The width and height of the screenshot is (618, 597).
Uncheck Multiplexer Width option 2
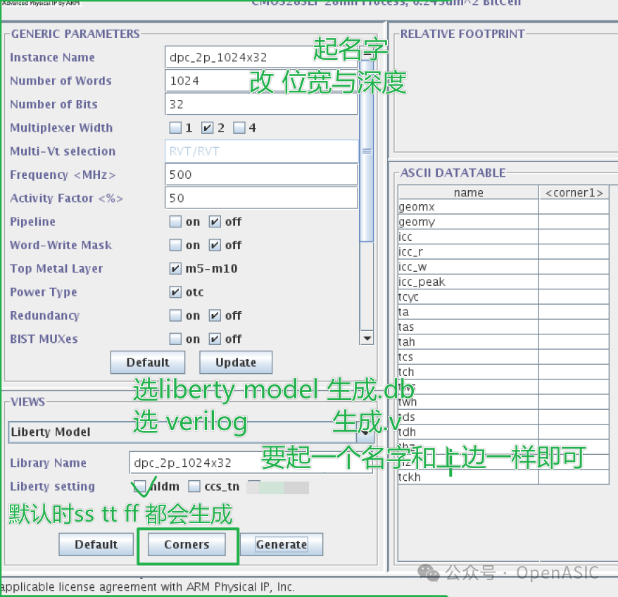206,127
